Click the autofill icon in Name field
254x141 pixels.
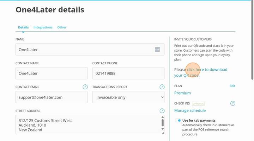click(x=157, y=50)
